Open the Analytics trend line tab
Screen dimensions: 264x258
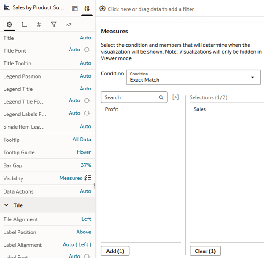click(x=68, y=25)
